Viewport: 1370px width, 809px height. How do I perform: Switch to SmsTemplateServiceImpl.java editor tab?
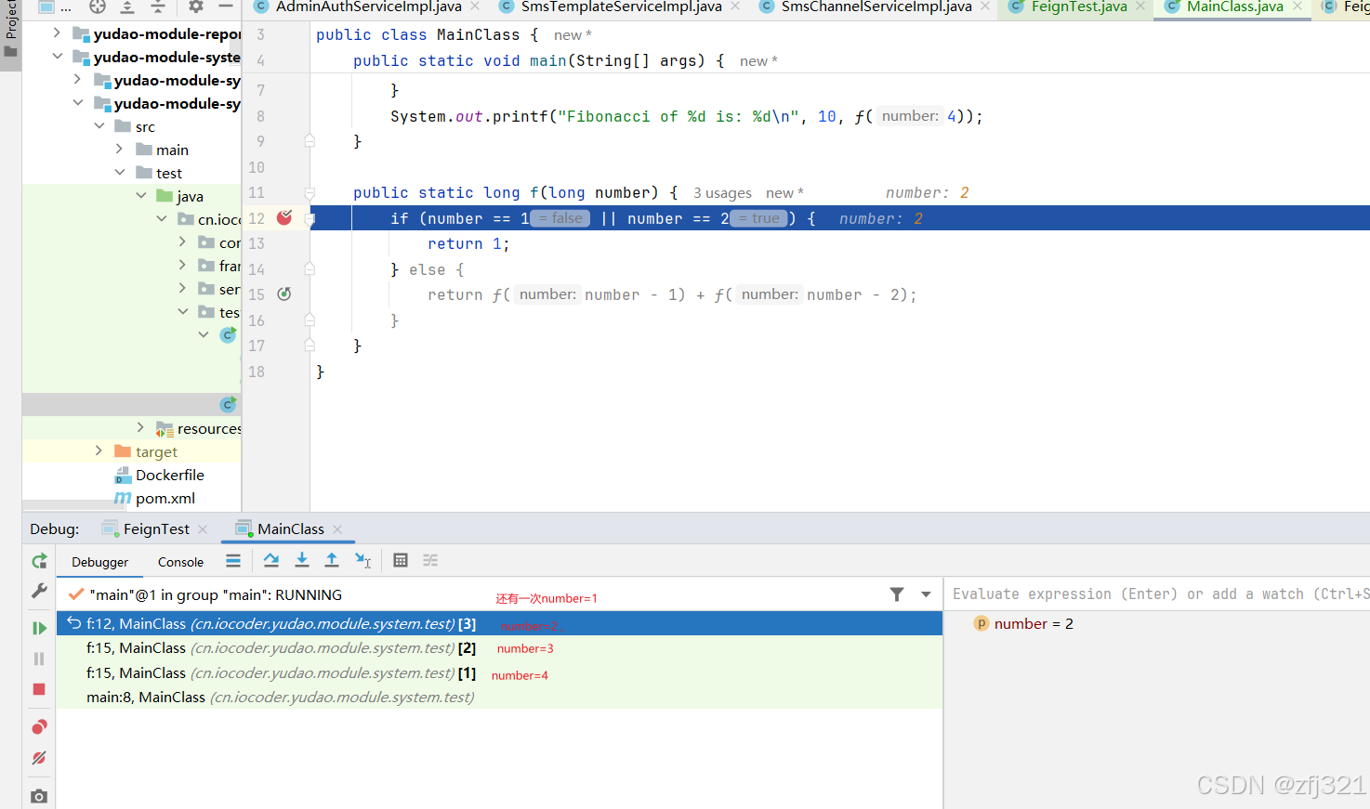pos(621,7)
